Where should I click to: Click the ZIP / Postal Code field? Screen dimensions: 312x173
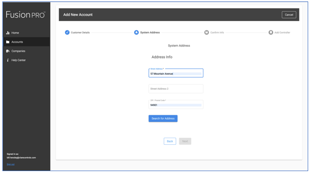coord(176,105)
